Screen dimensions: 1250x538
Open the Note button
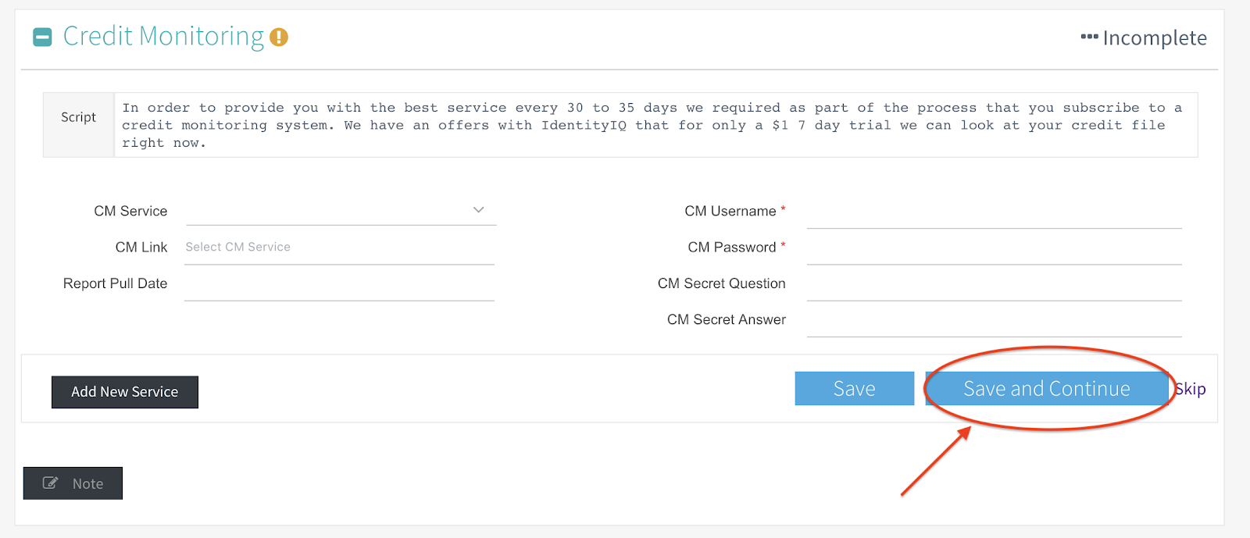click(73, 483)
